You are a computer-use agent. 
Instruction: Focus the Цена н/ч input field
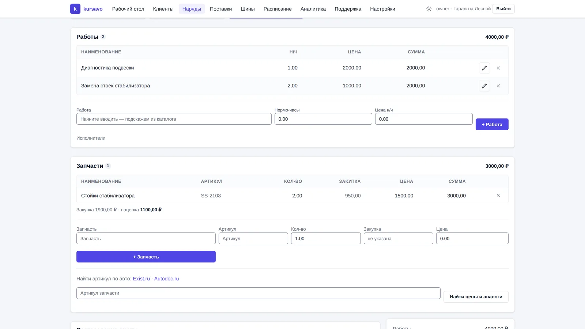click(x=424, y=119)
